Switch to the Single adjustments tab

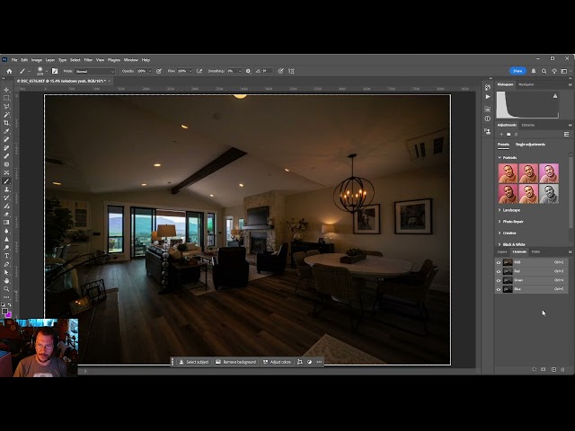[x=530, y=145]
